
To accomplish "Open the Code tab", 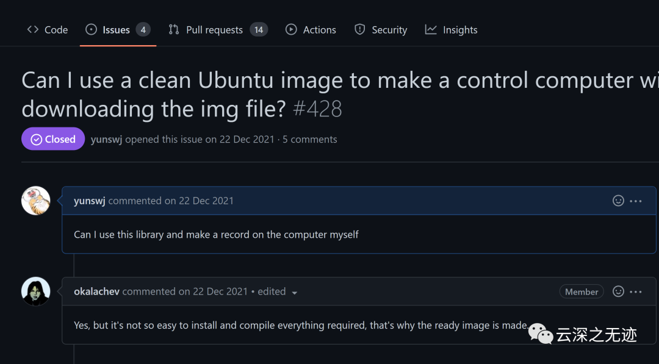I will (48, 30).
